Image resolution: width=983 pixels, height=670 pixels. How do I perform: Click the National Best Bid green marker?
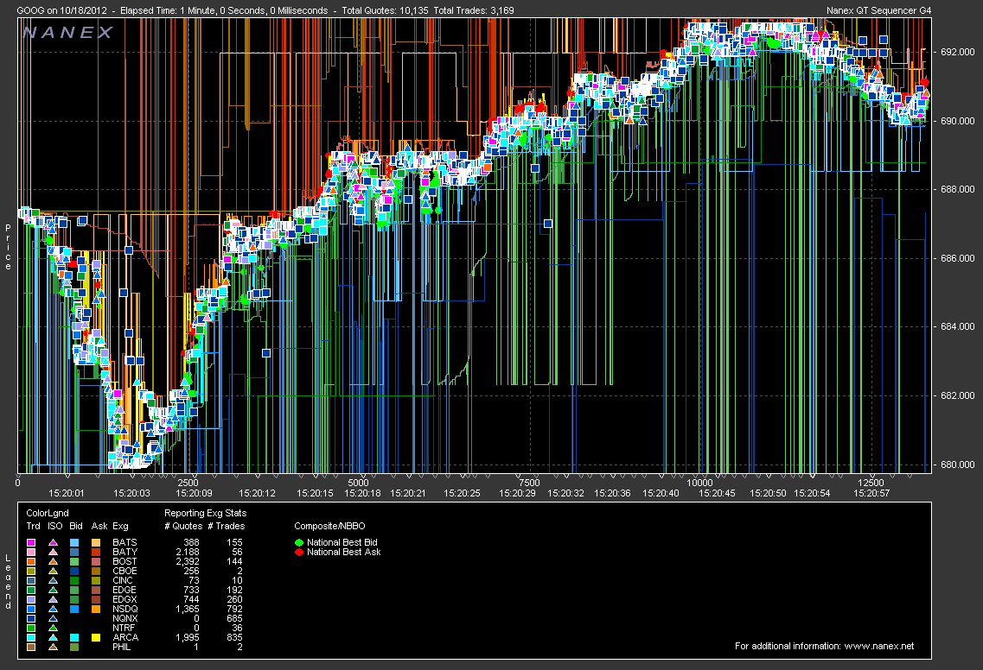[299, 542]
